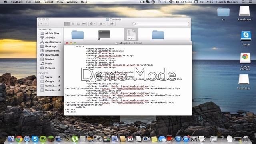Eject the Google device in Finder sidebar
The width and height of the screenshot is (256, 144).
click(60, 81)
